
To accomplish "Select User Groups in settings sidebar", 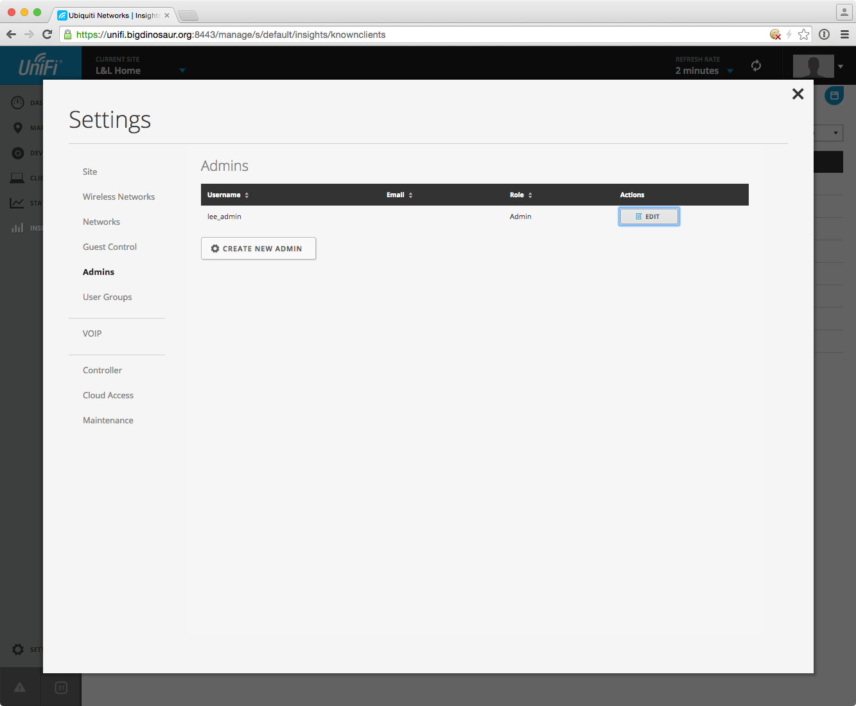I will [x=107, y=297].
